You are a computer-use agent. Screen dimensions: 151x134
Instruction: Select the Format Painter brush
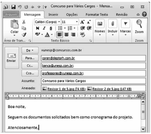[x=24, y=35]
